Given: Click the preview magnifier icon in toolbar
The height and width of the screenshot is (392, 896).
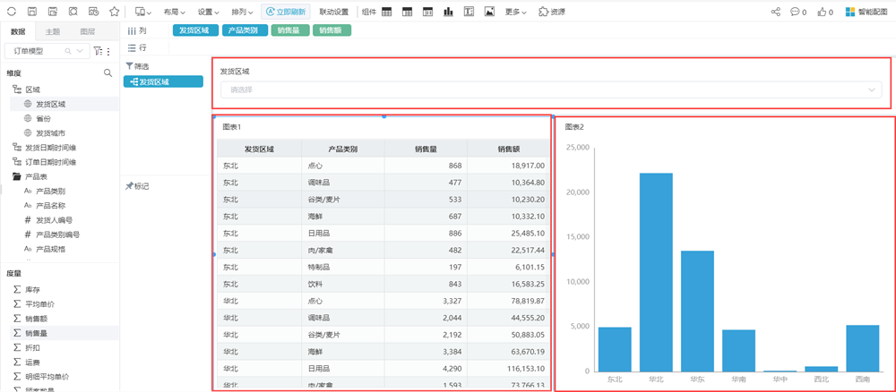Looking at the screenshot, I should tap(73, 12).
